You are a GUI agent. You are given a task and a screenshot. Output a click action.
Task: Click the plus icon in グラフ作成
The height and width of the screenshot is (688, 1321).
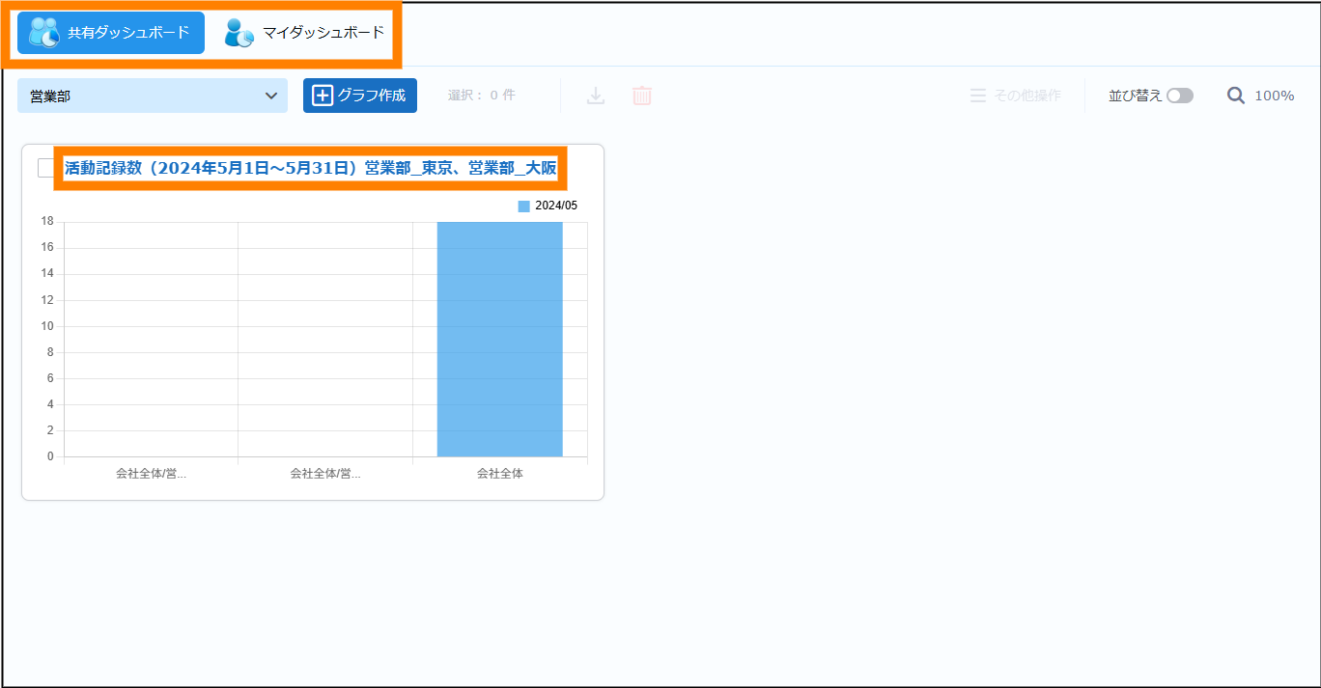coord(323,96)
